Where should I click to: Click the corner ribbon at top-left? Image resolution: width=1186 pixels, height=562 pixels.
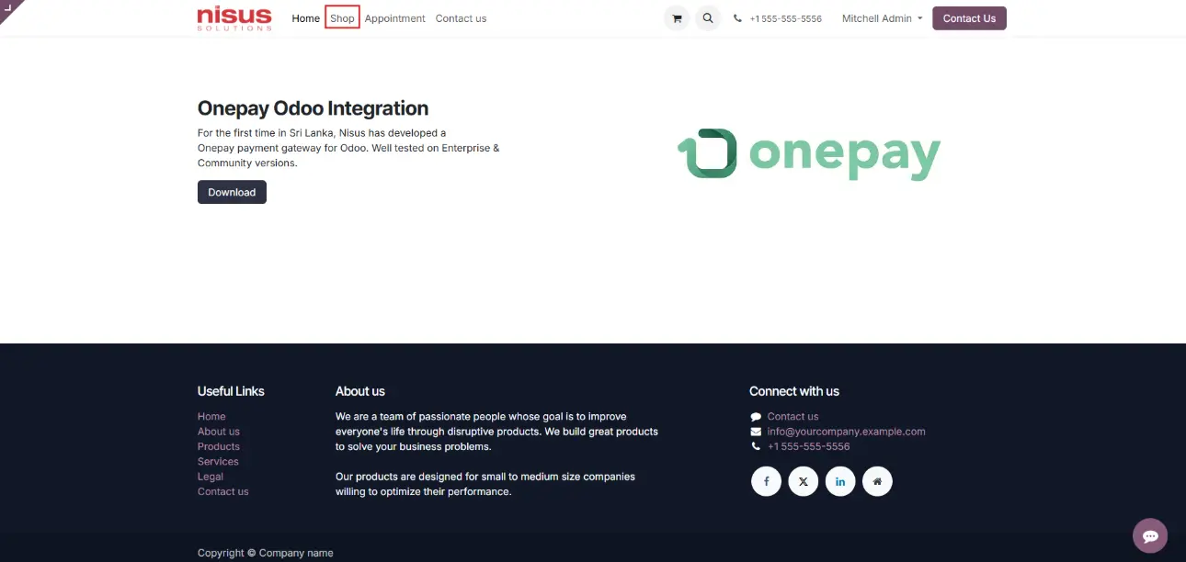(x=8, y=8)
